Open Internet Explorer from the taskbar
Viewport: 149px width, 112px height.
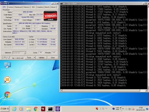click(x=14, y=109)
